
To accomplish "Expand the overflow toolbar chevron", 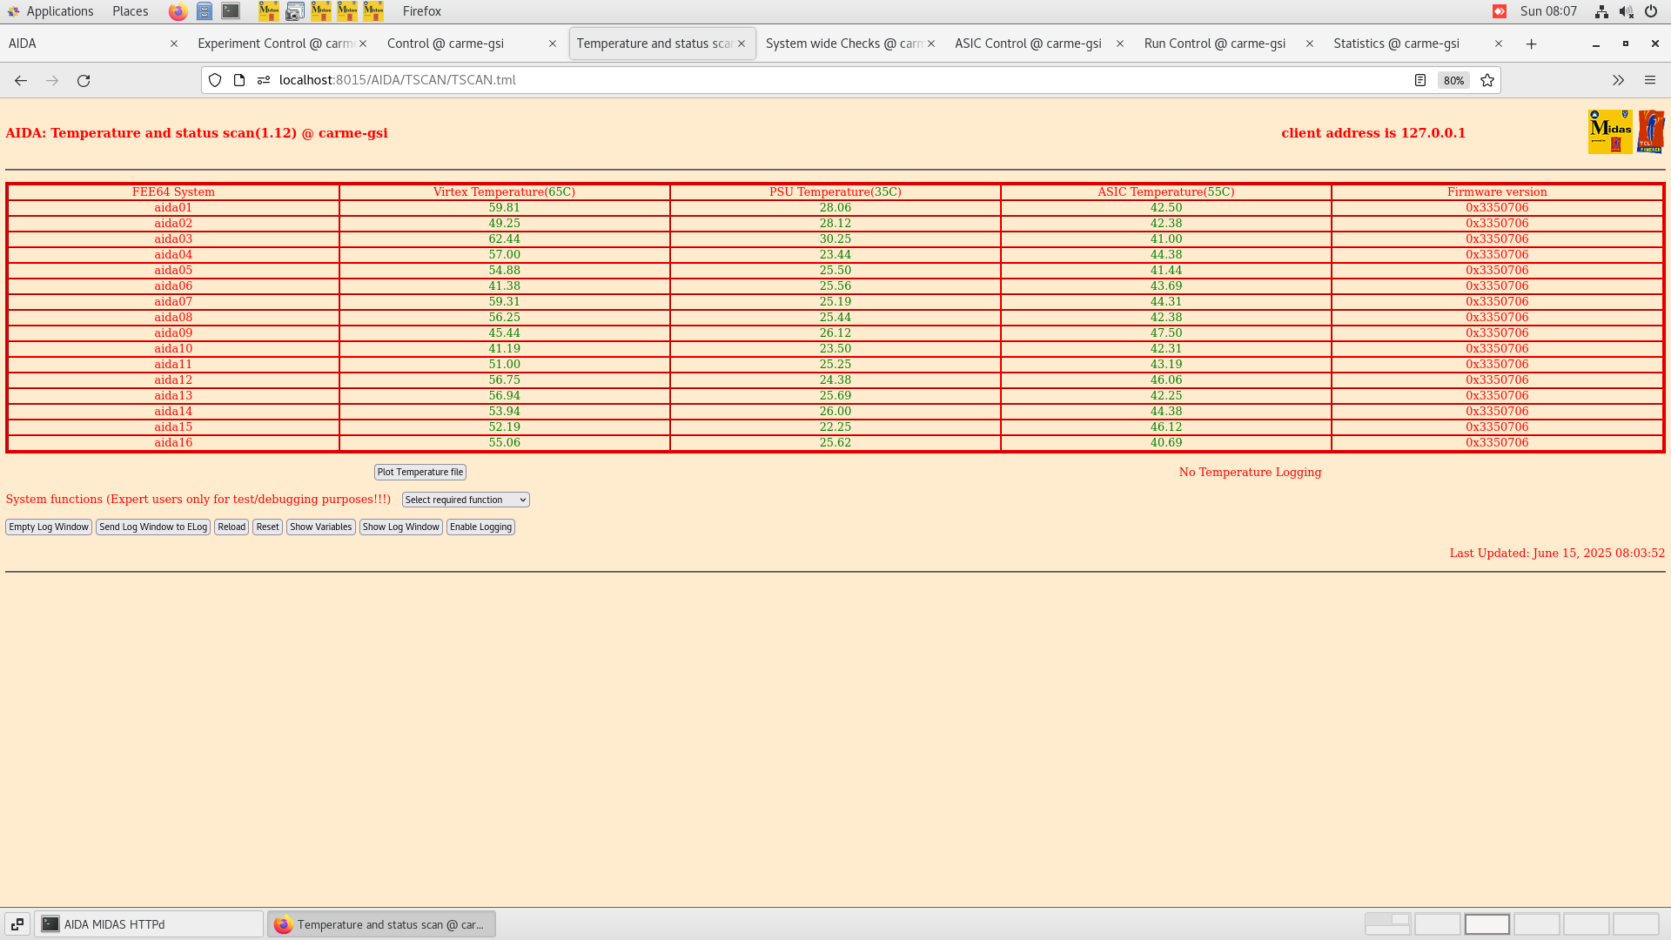I will [1618, 80].
